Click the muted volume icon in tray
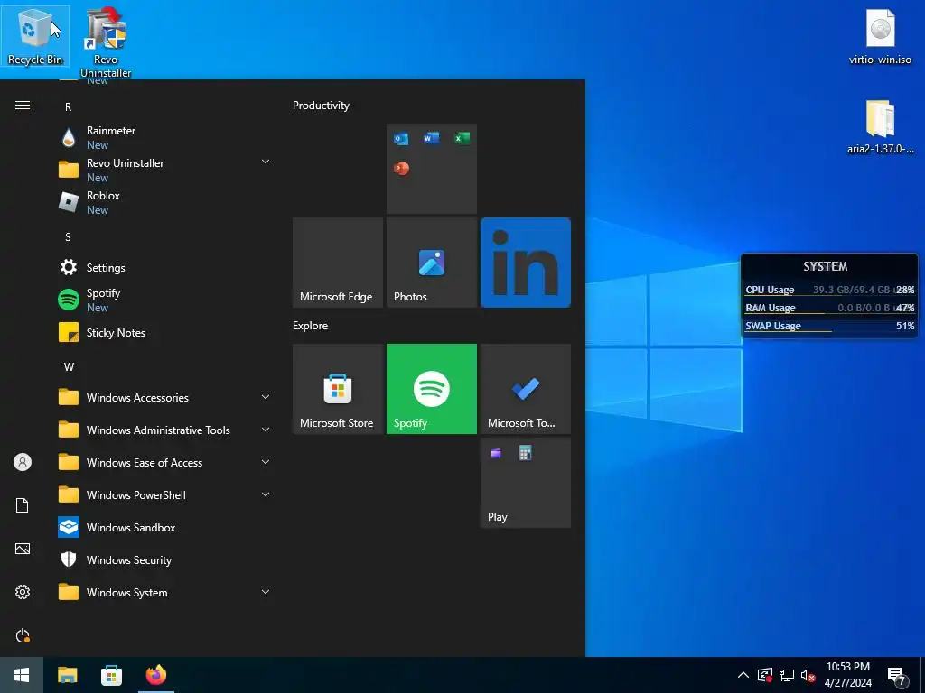Viewport: 925px width, 693px height. coord(808,675)
